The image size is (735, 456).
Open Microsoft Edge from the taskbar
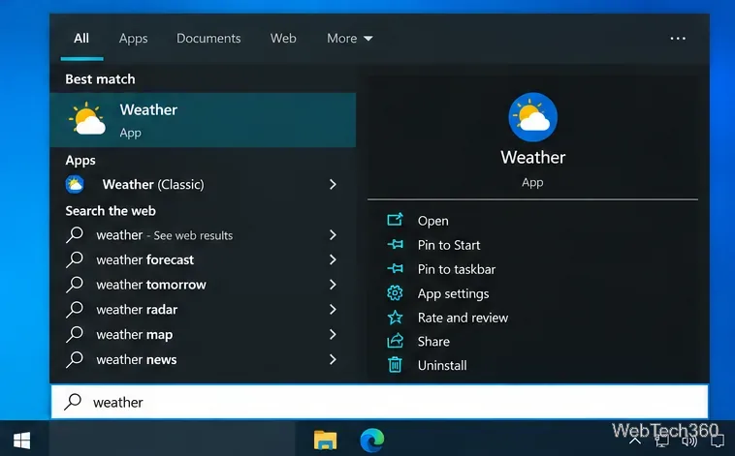(372, 441)
